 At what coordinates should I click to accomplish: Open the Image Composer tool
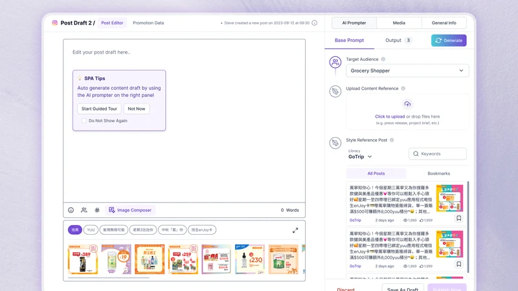130,210
